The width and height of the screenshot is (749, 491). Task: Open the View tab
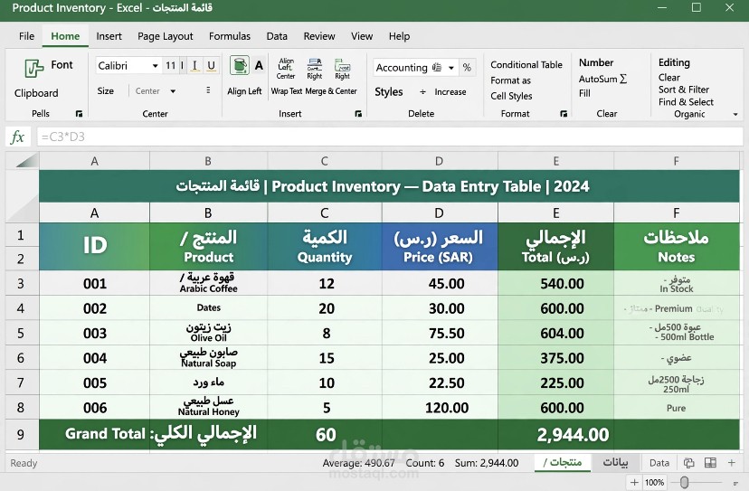coord(362,36)
